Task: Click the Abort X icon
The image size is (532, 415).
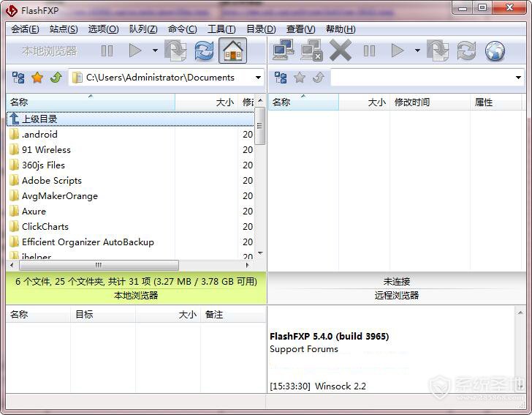Action: point(341,51)
